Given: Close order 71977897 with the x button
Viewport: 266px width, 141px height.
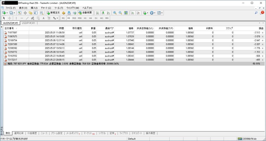Looking at the screenshot, I should 262,33.
